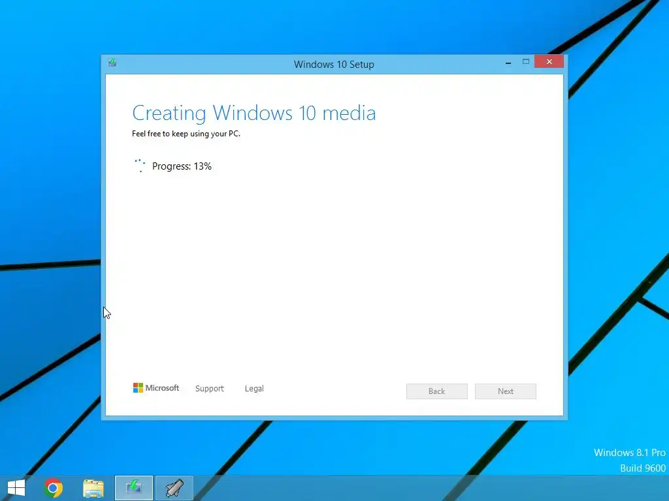Click the setup icon in title bar
Screen dimensions: 669x501
click(x=112, y=63)
